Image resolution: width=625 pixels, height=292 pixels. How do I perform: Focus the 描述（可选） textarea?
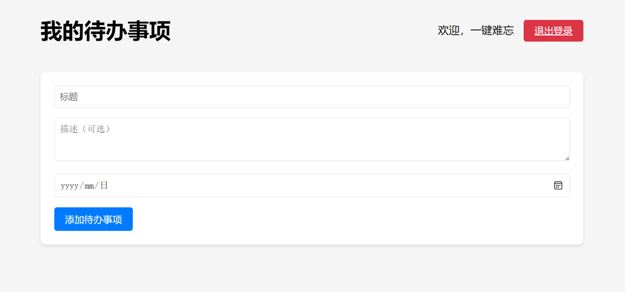[312, 139]
